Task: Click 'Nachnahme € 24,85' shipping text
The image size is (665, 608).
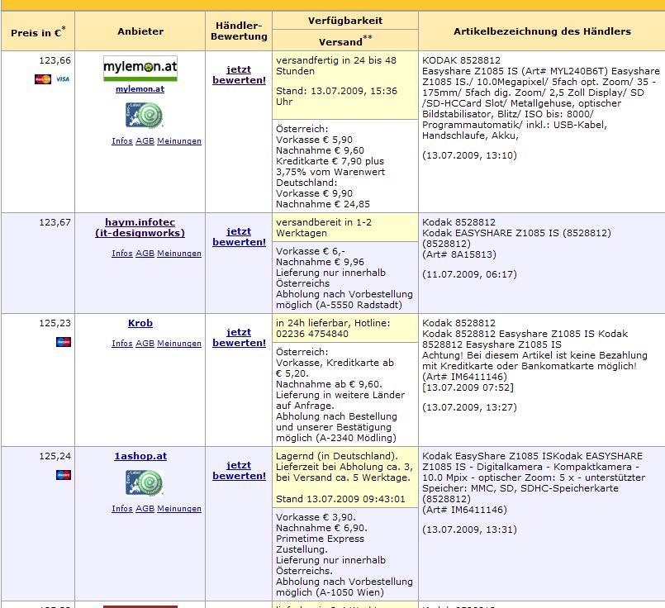Action: pyautogui.click(x=323, y=204)
